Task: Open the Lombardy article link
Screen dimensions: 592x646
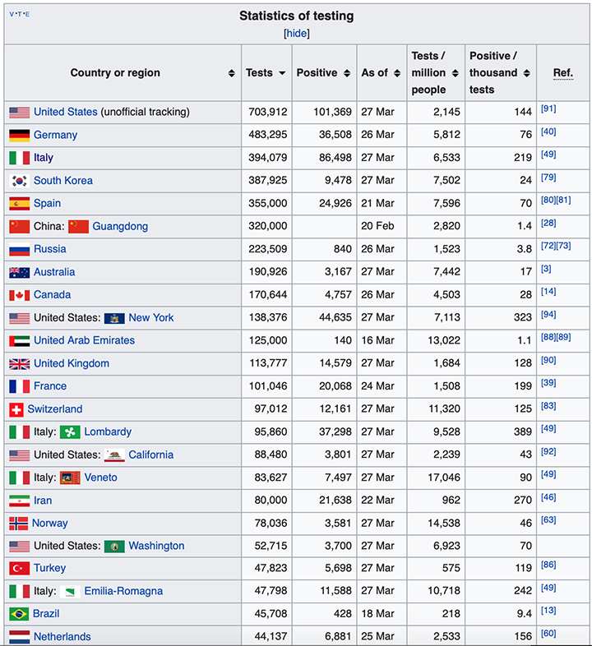Action: 108,431
